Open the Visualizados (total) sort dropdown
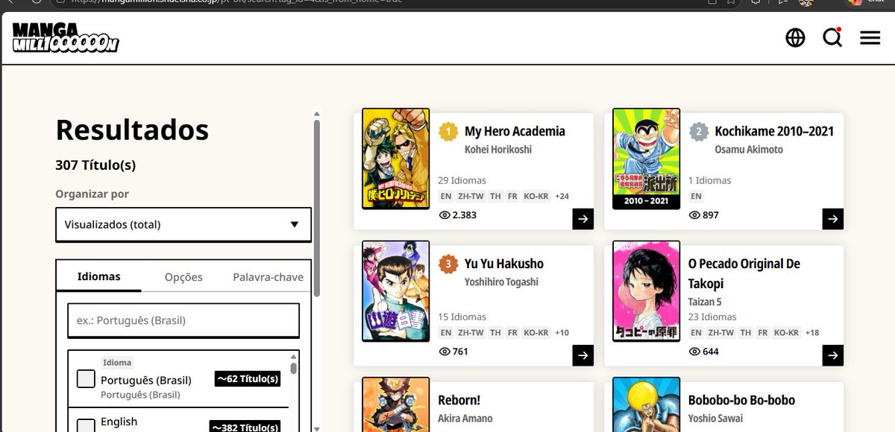 183,224
